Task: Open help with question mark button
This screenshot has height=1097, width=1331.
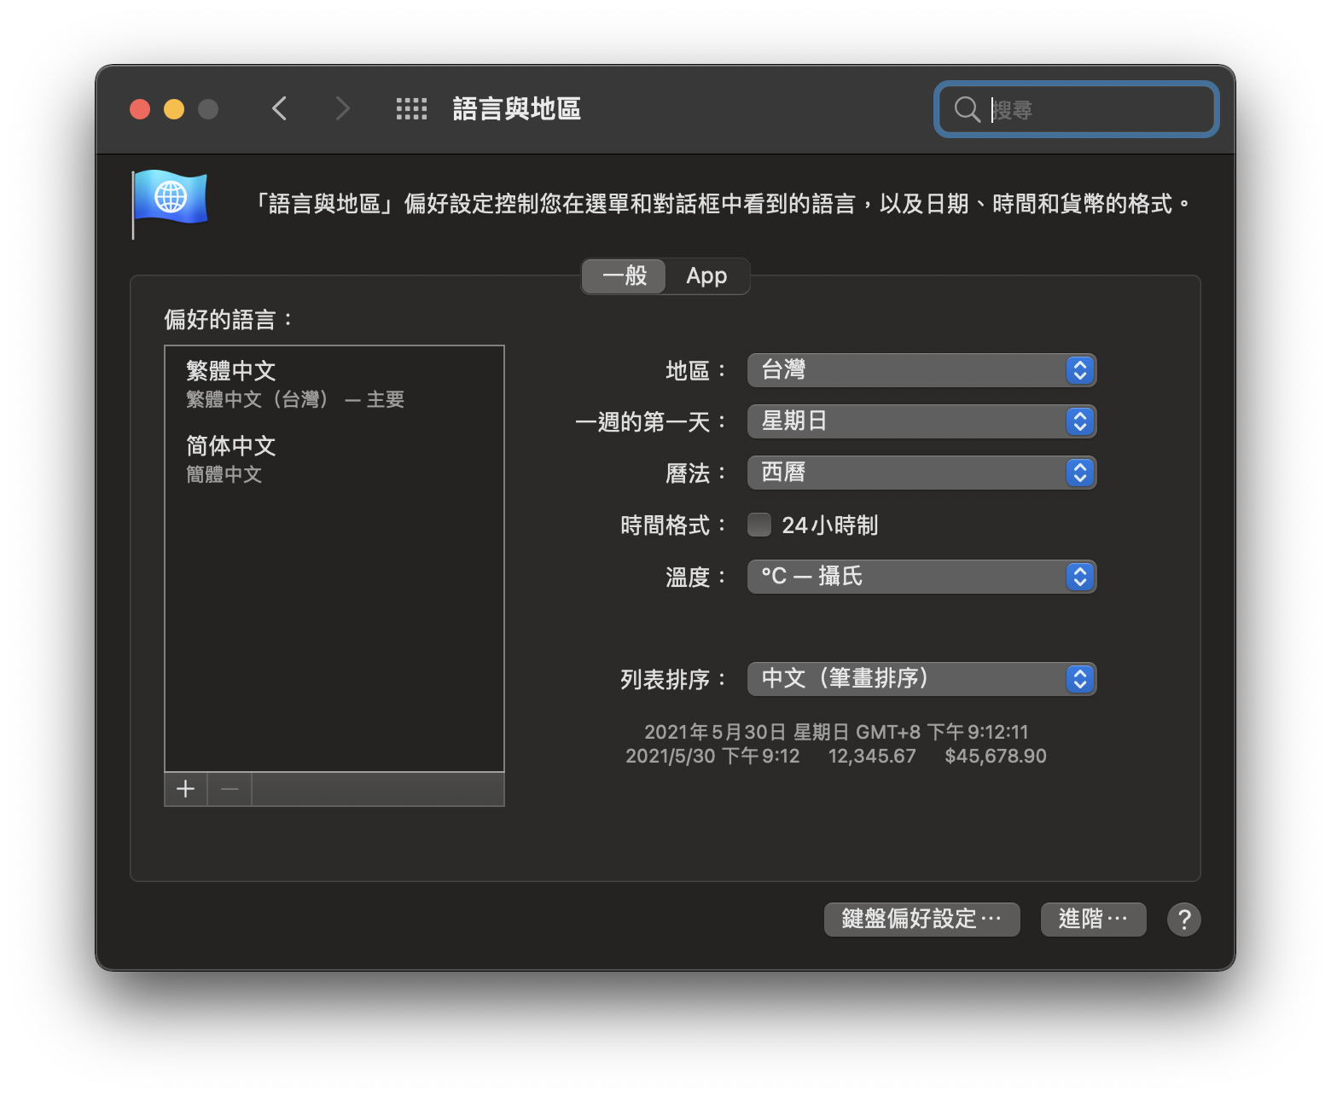Action: click(1183, 920)
